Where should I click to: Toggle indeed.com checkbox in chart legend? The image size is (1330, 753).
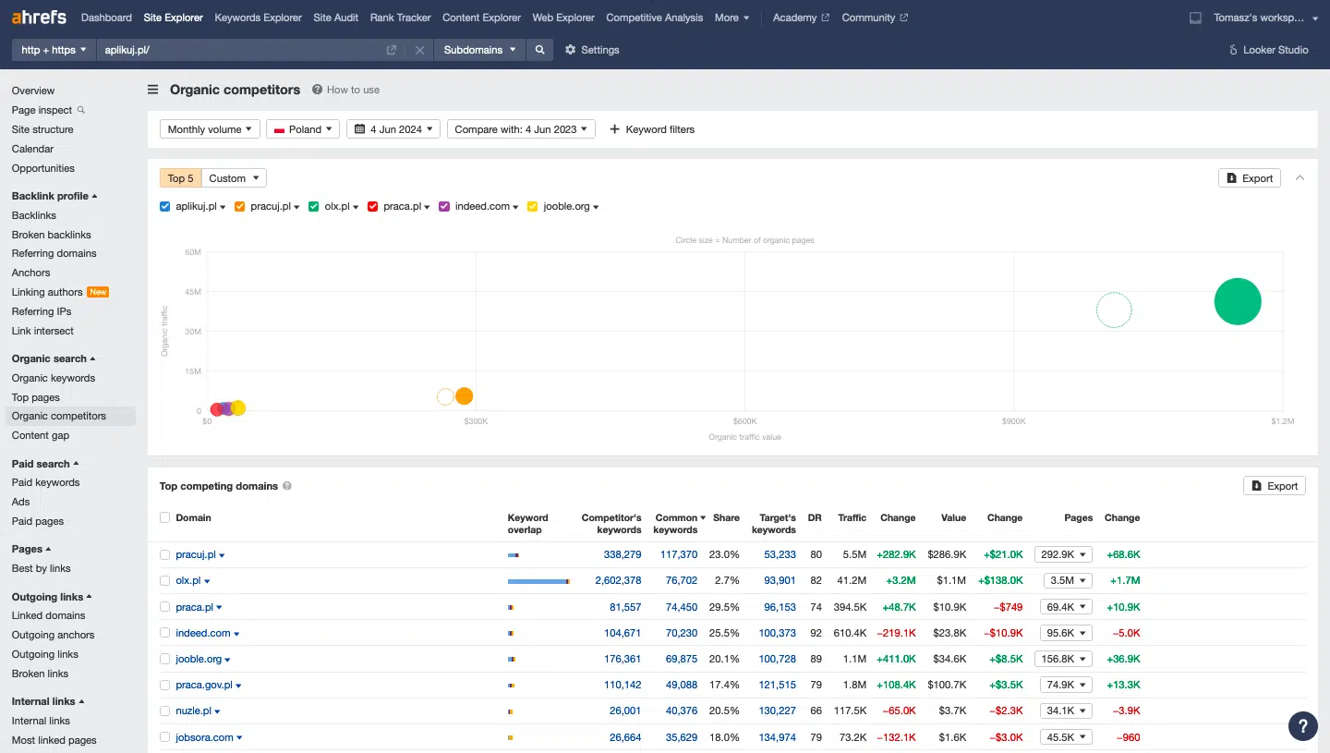pyautogui.click(x=444, y=206)
